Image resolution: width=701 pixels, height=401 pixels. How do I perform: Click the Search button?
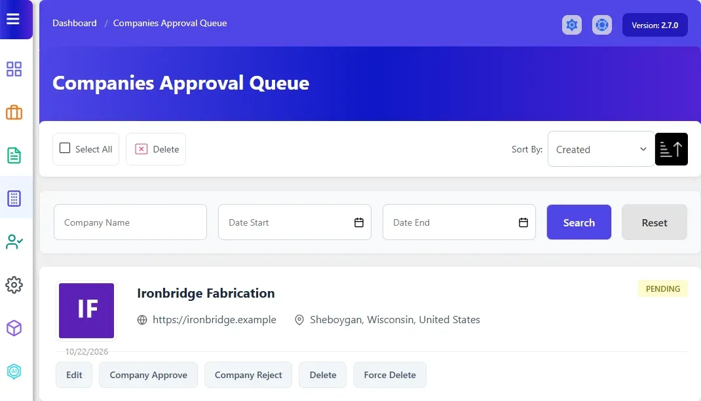(x=578, y=222)
